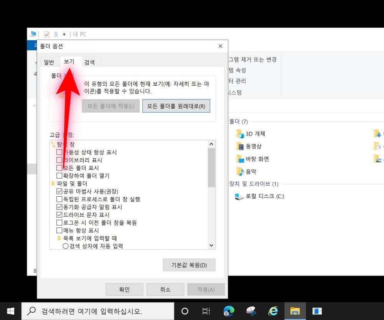The height and width of the screenshot is (320, 384).
Task: Click the File Explorer taskbar icon
Action: point(295,311)
